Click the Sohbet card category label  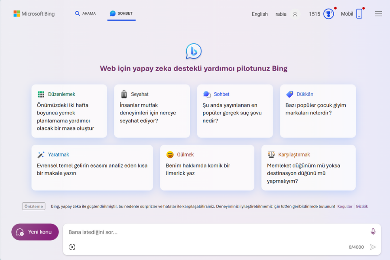(x=221, y=94)
